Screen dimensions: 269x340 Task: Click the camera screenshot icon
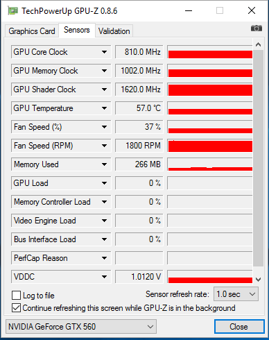point(257,28)
